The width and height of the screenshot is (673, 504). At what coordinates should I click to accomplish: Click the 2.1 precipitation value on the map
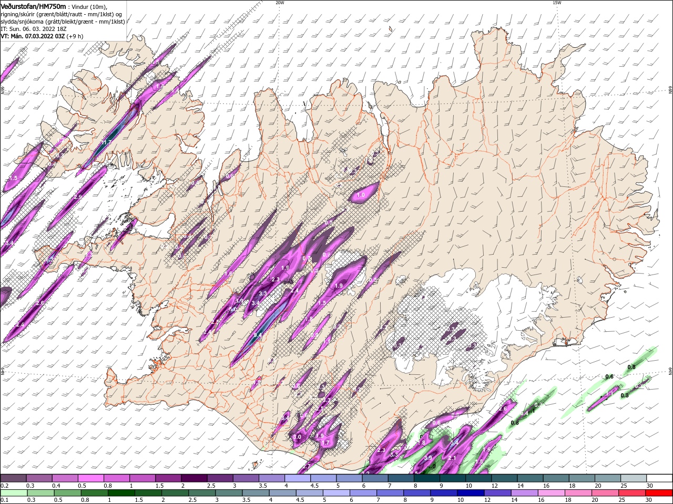pos(452,458)
